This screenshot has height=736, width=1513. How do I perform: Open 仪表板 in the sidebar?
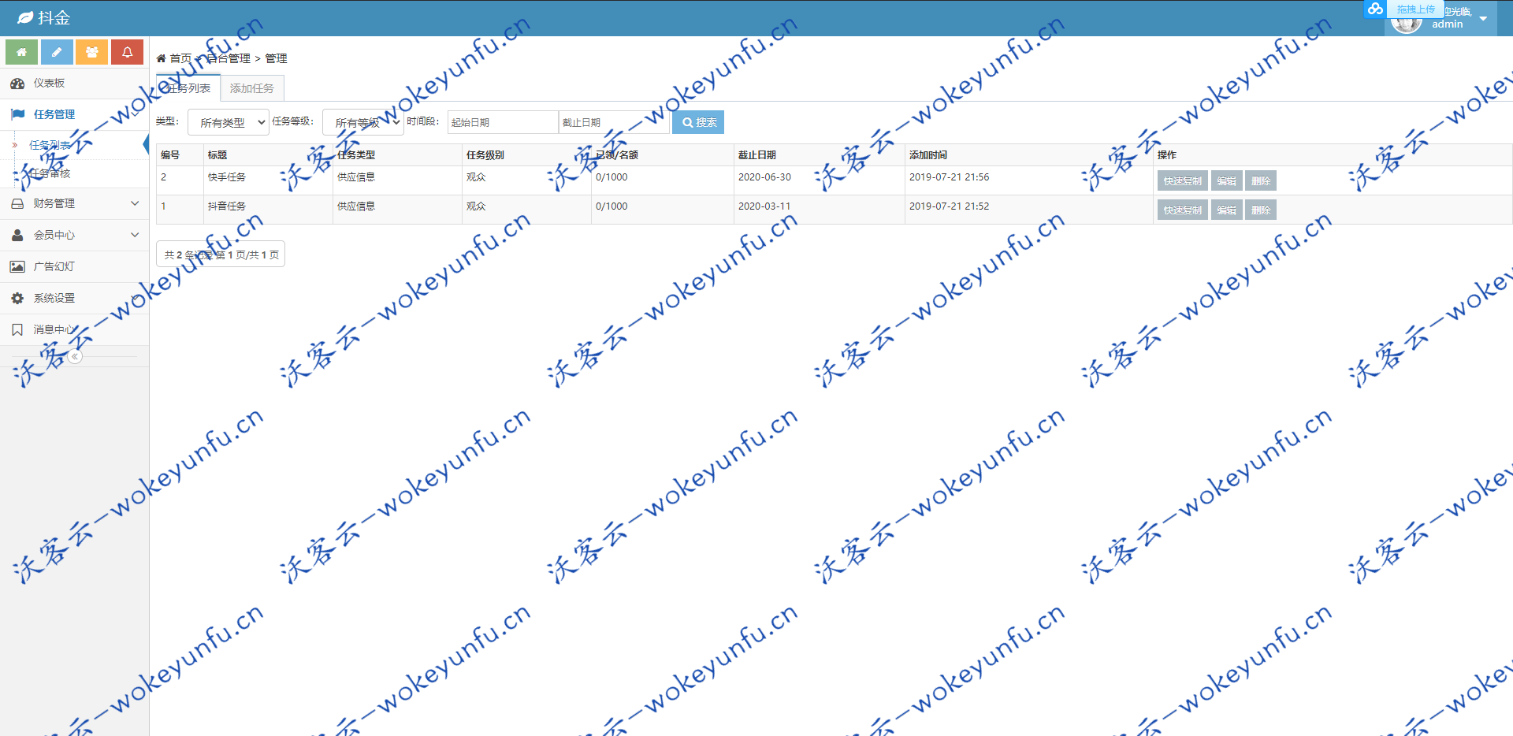click(74, 83)
